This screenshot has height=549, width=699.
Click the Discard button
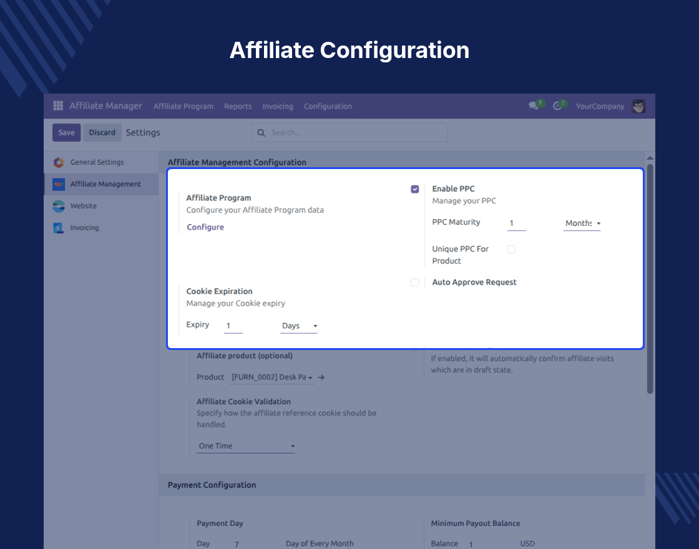pyautogui.click(x=102, y=132)
